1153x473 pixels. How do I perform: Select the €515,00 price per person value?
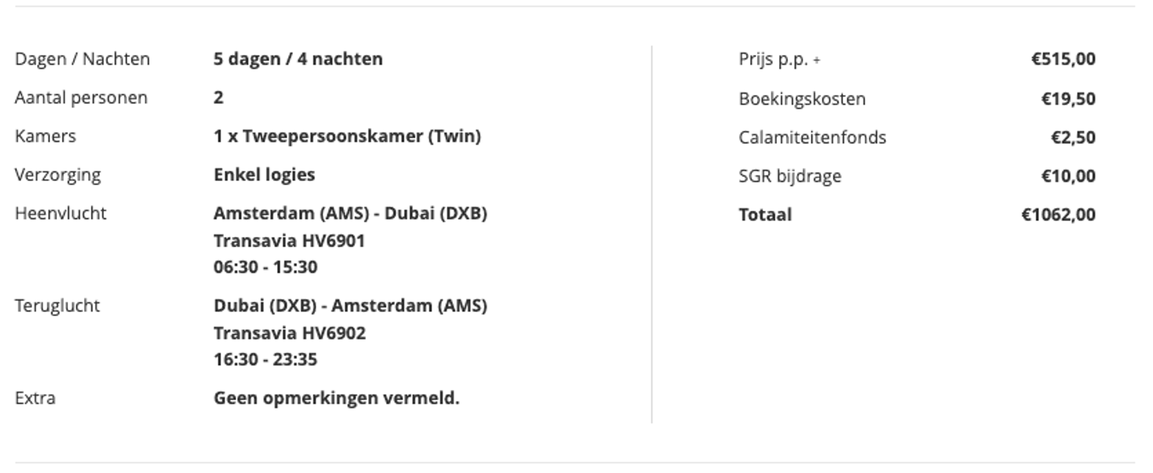pos(1064,59)
